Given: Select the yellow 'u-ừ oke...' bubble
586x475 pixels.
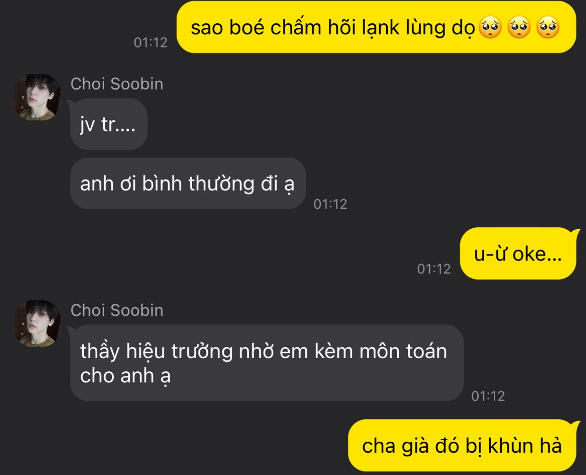Looking at the screenshot, I should click(x=518, y=253).
